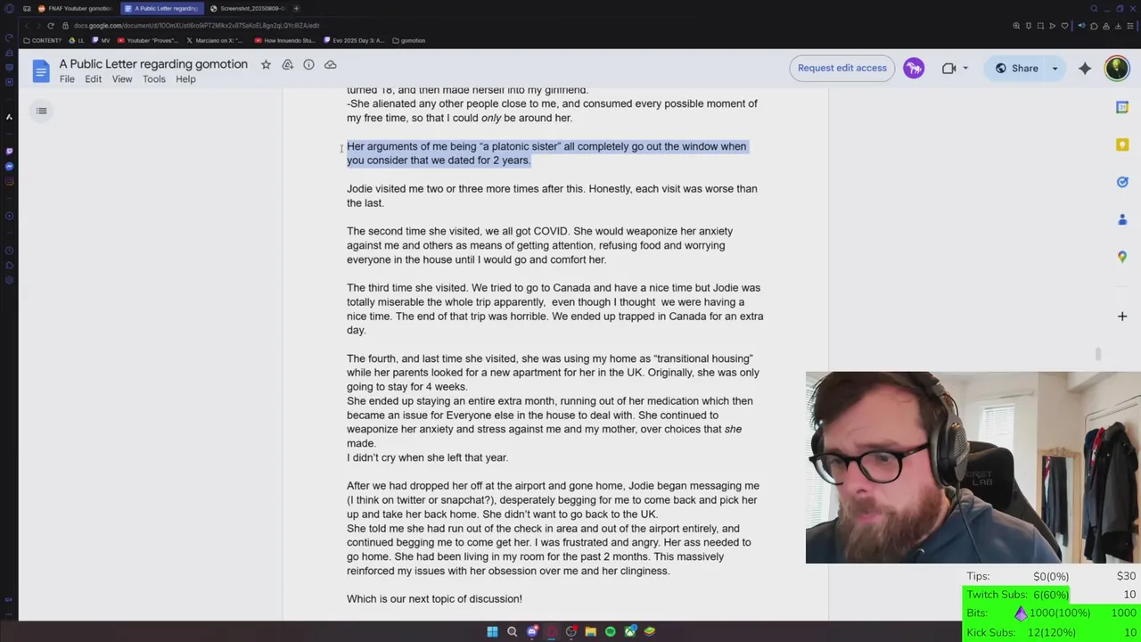Open Discord from the taskbar

(x=532, y=631)
